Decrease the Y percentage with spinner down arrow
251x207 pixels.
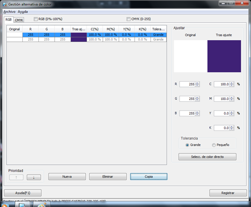click(x=232, y=114)
